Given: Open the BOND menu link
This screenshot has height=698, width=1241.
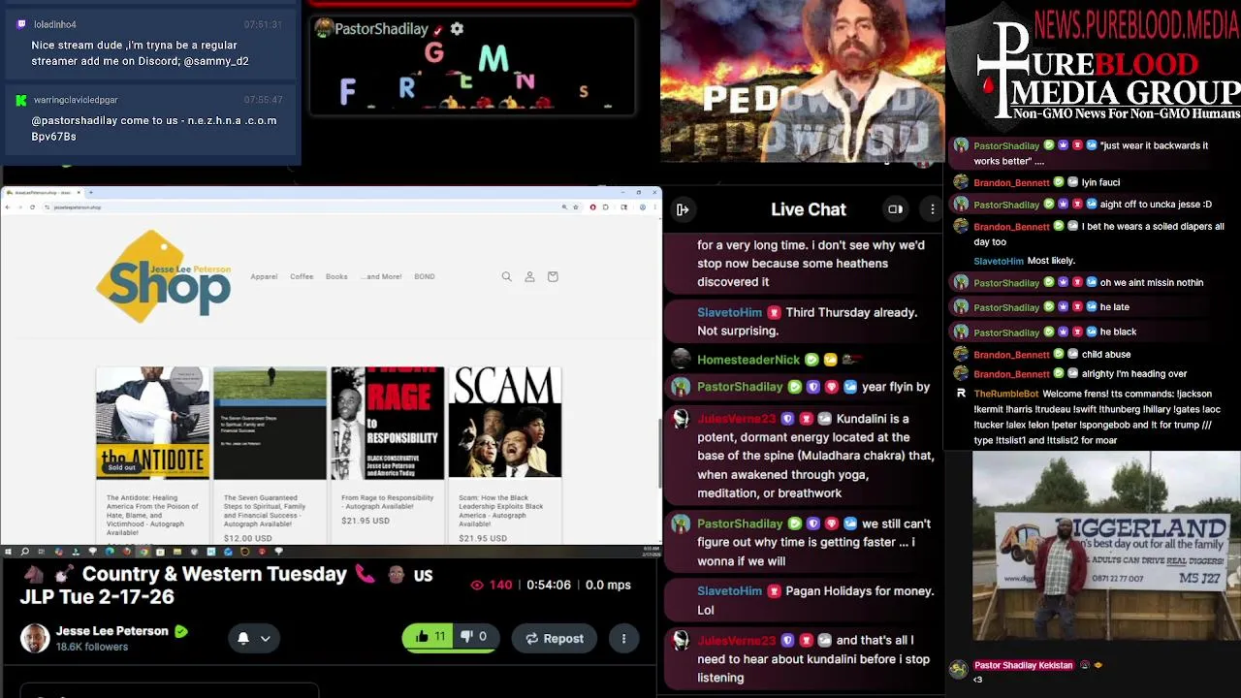Looking at the screenshot, I should [425, 277].
